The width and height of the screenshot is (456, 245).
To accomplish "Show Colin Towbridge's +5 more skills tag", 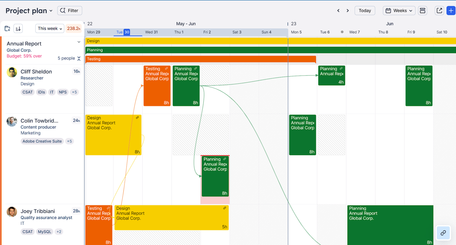I will pyautogui.click(x=69, y=141).
